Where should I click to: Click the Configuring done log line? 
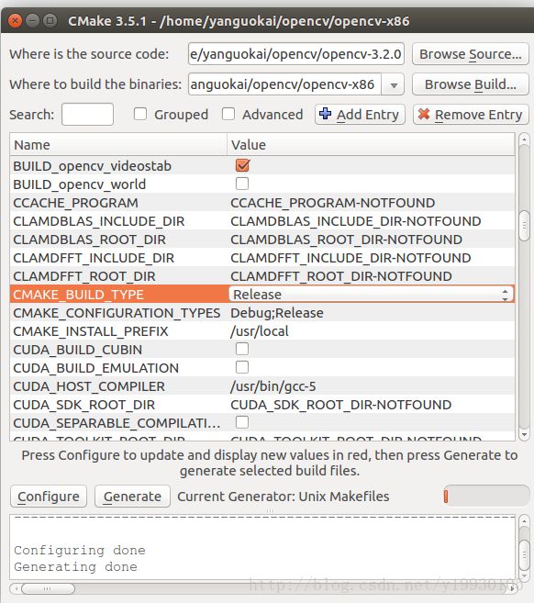(80, 551)
